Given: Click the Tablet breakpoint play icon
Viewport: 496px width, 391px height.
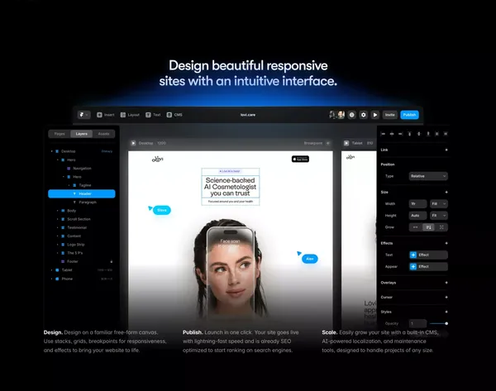Looking at the screenshot, I should 346,143.
